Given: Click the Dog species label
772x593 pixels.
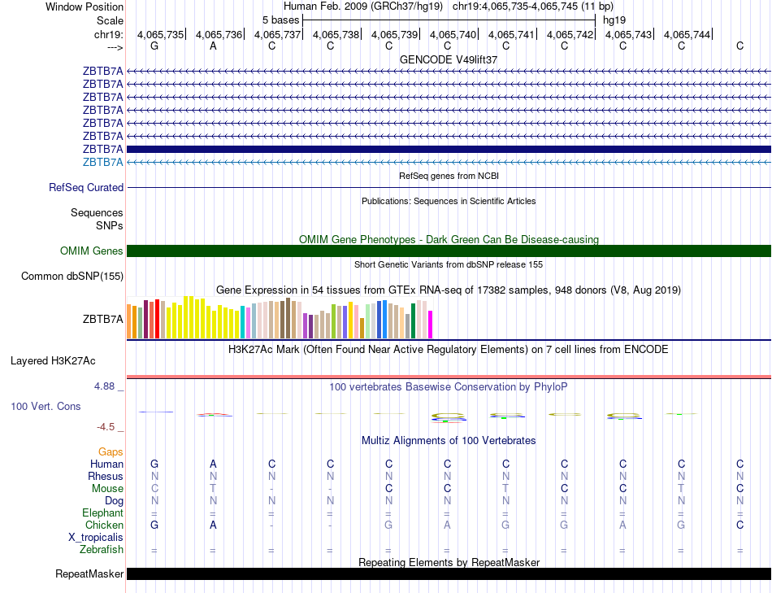Looking at the screenshot, I should pos(115,501).
